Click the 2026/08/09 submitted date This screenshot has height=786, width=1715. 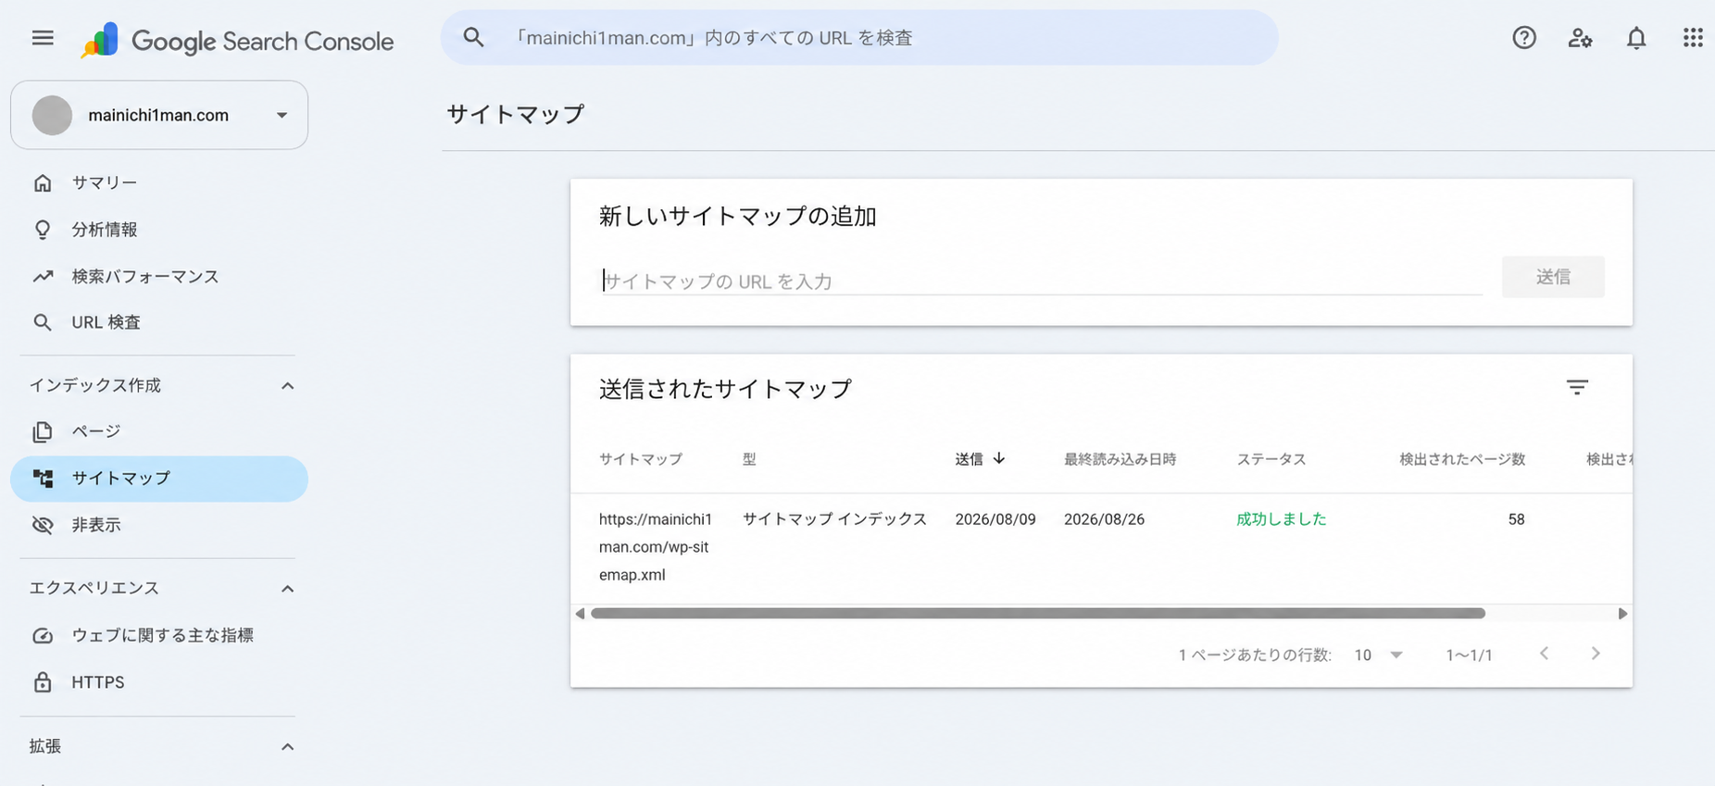(995, 519)
